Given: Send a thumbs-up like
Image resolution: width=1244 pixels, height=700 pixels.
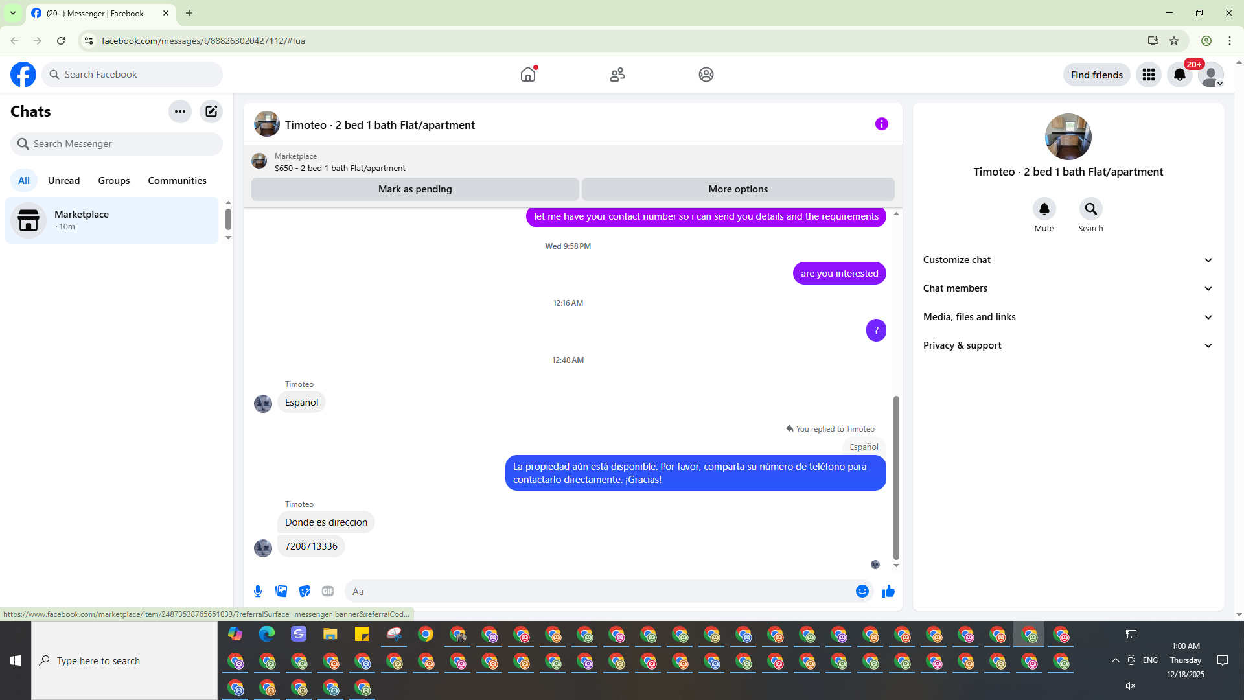Looking at the screenshot, I should [x=888, y=591].
